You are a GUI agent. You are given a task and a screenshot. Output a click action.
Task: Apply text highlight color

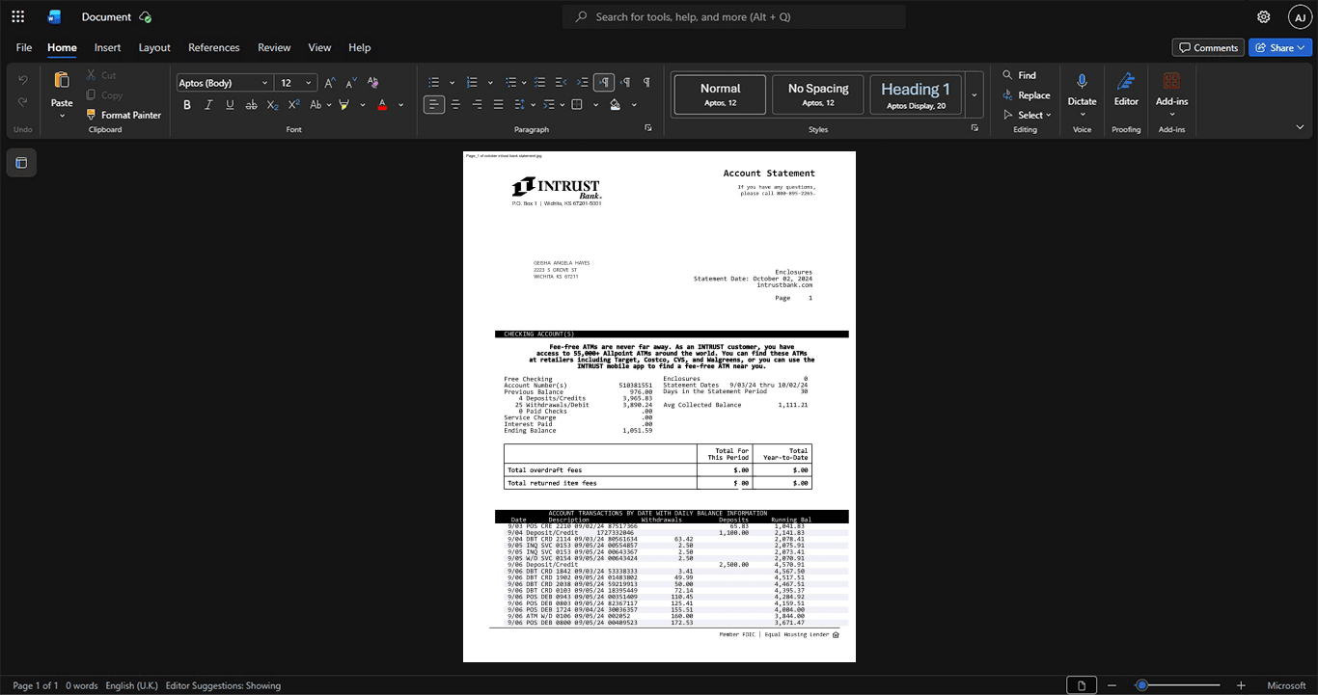343,105
